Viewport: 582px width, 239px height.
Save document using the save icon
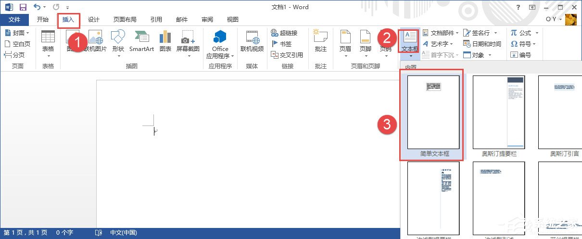click(x=23, y=7)
